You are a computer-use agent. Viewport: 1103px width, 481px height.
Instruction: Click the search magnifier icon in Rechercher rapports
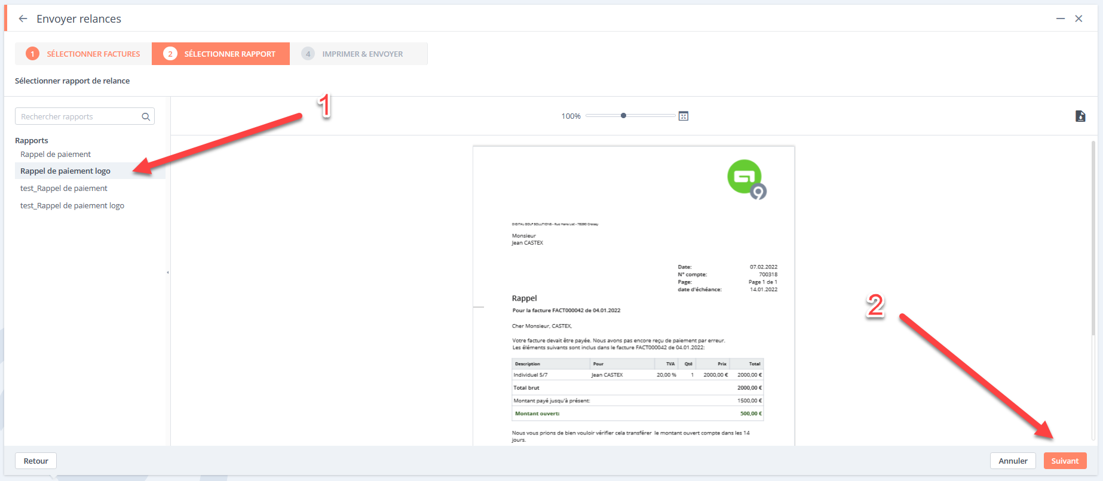pos(146,117)
